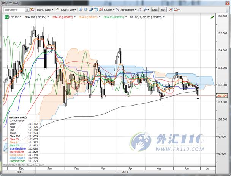The image size is (231, 176).
Task: Click the black triangle marker below last candle
Action: pyautogui.click(x=198, y=98)
